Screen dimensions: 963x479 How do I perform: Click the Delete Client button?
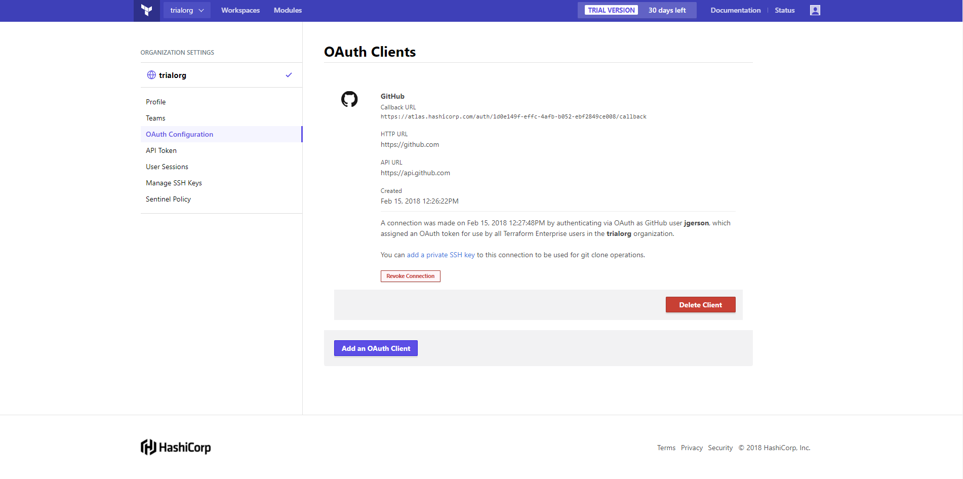point(700,305)
